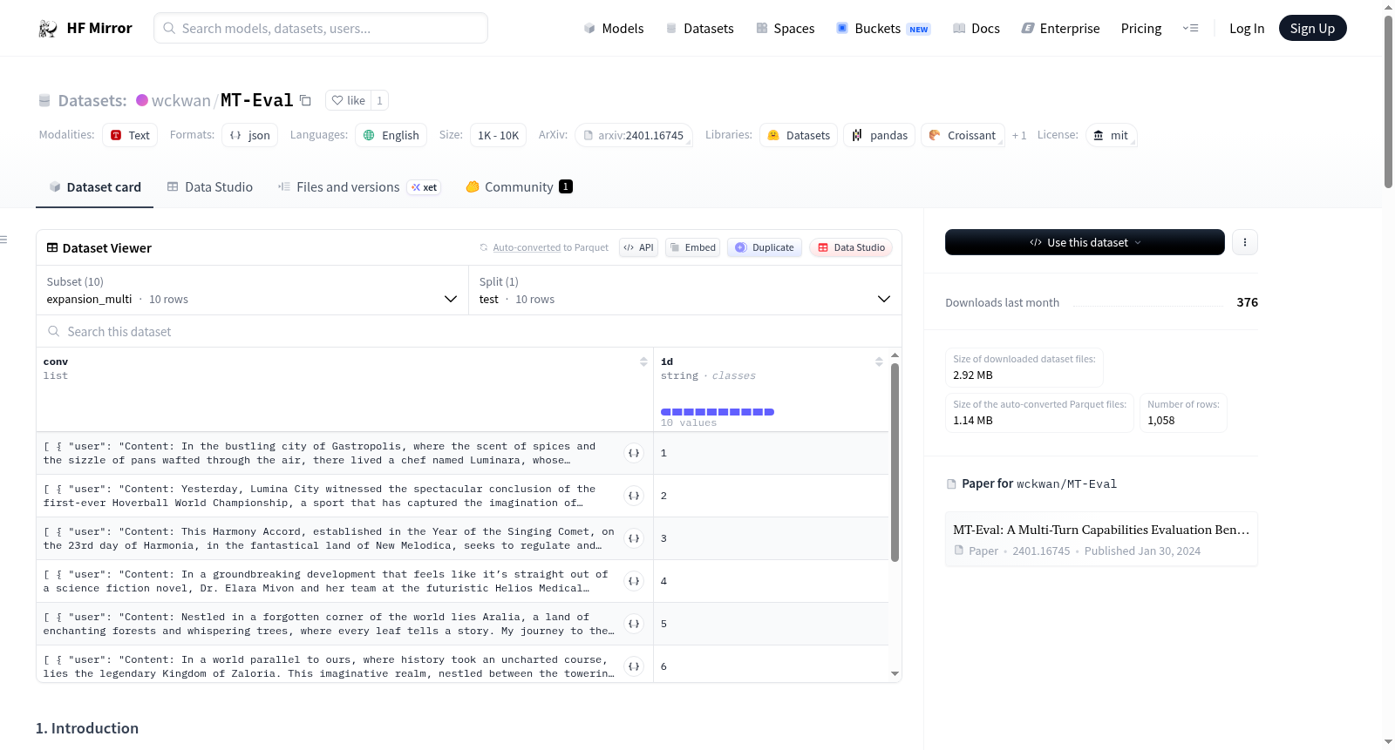This screenshot has height=750, width=1395.
Task: Click the 1. Introduction heading
Action: click(87, 728)
